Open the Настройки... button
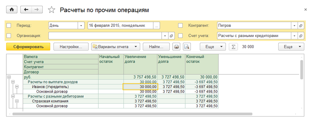The width and height of the screenshot is (312, 121). point(71,47)
